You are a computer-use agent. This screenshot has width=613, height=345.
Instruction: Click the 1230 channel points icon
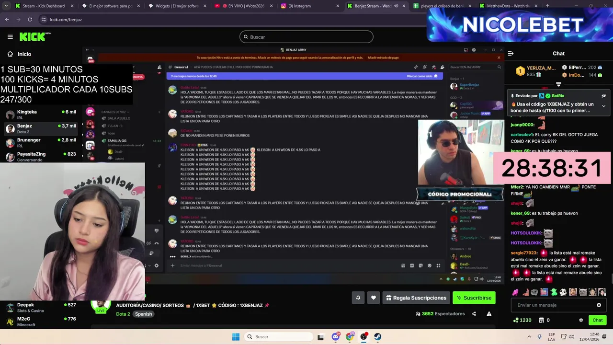516,320
